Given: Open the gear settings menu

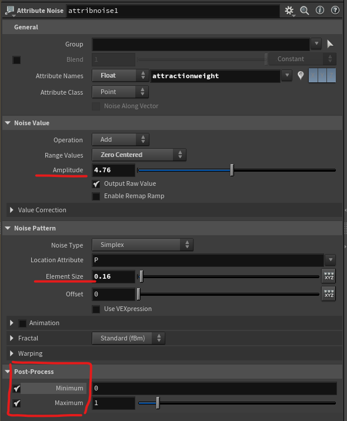Looking at the screenshot, I should 289,11.
